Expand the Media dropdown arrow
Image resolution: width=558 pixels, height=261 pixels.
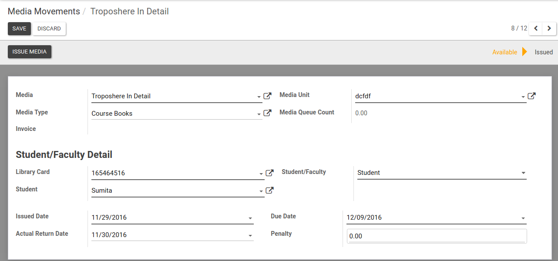259,97
